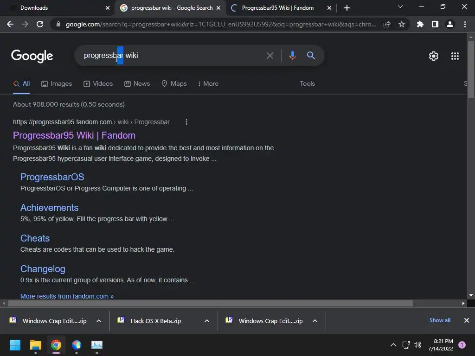
Task: Open the Google apps grid
Action: (x=455, y=56)
